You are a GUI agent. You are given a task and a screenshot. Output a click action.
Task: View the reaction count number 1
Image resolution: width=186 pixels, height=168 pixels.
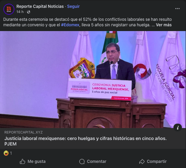[11, 153]
